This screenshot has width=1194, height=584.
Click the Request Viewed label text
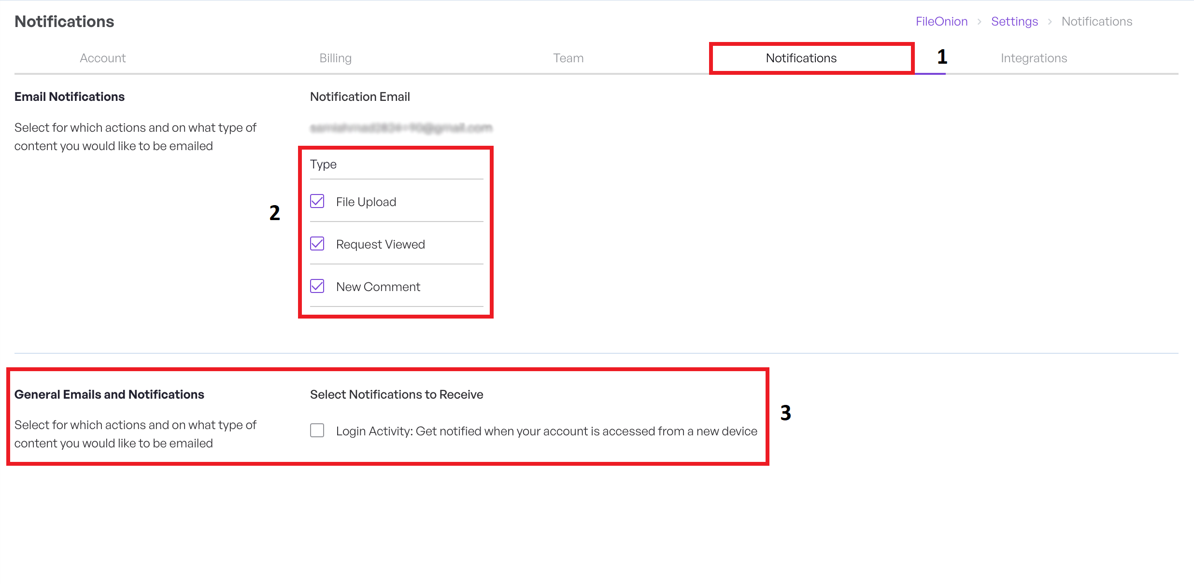click(380, 244)
